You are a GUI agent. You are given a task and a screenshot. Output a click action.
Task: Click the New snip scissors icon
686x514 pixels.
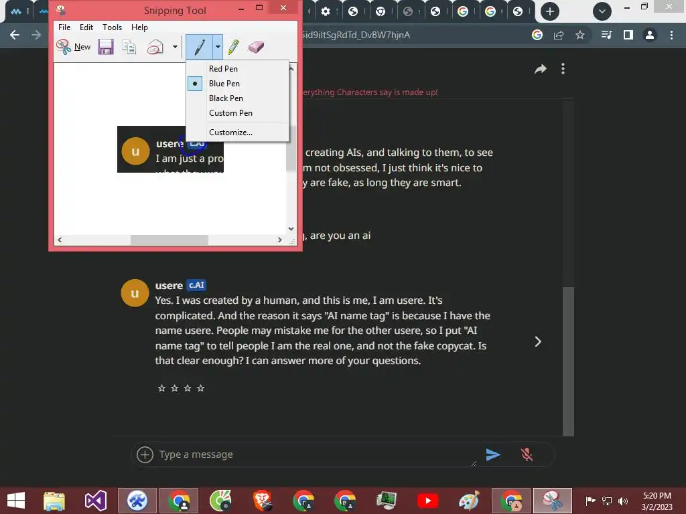coord(64,47)
